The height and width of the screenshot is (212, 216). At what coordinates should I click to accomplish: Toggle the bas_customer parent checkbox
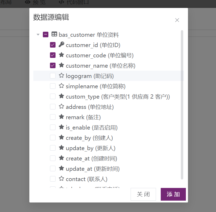(45, 35)
